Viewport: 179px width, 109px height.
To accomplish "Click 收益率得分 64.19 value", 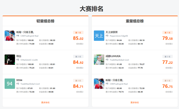I will tap(140, 44).
